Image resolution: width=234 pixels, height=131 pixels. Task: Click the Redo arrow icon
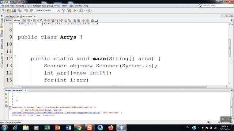tap(31, 11)
